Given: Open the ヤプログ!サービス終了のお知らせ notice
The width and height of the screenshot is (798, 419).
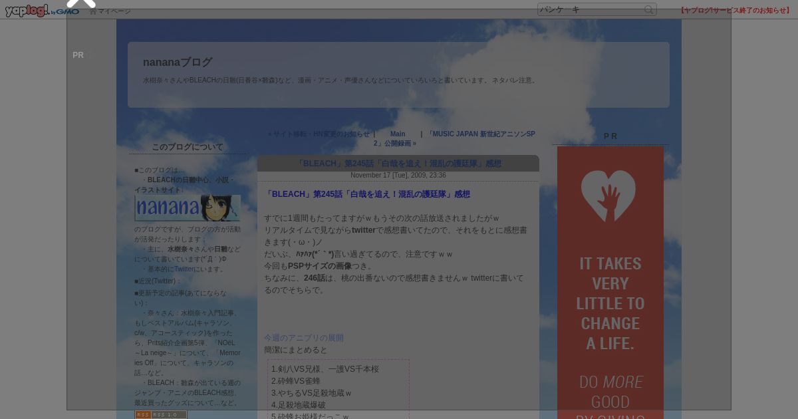Looking at the screenshot, I should pos(735,10).
